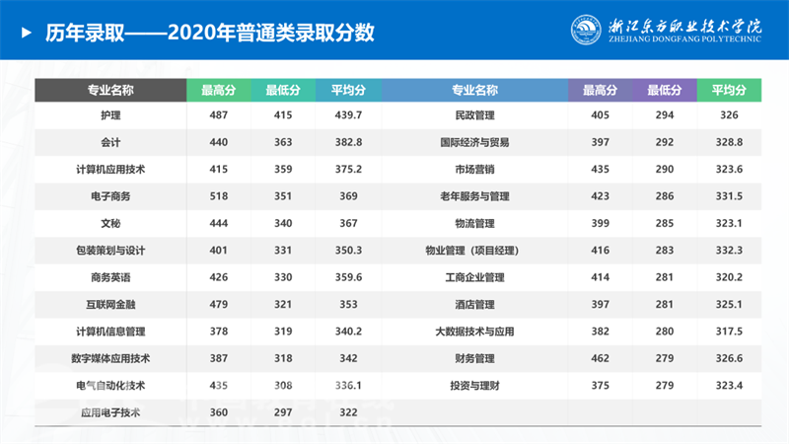The width and height of the screenshot is (789, 444).
Task: Click the 328.8 average score value
Action: tap(729, 142)
